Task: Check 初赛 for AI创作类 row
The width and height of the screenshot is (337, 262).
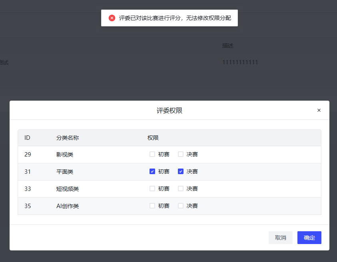Action: 152,206
